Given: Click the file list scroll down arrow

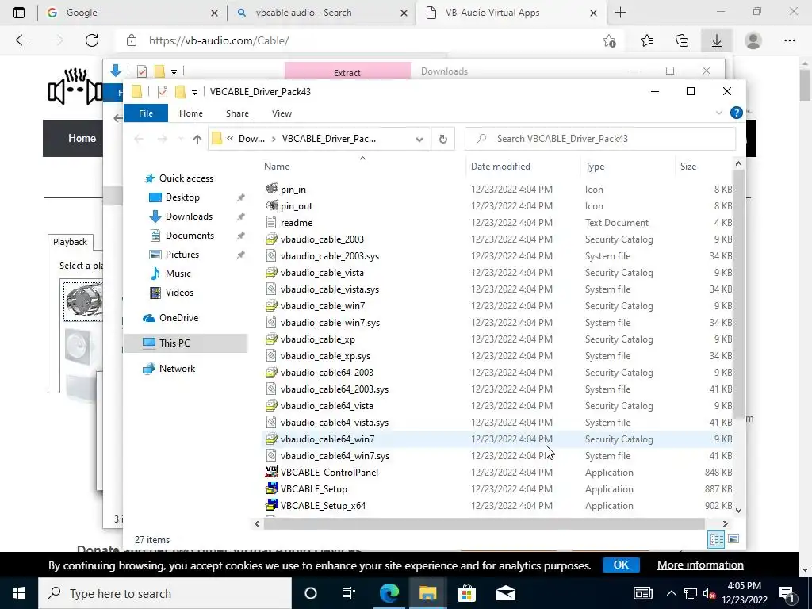Looking at the screenshot, I should point(738,510).
